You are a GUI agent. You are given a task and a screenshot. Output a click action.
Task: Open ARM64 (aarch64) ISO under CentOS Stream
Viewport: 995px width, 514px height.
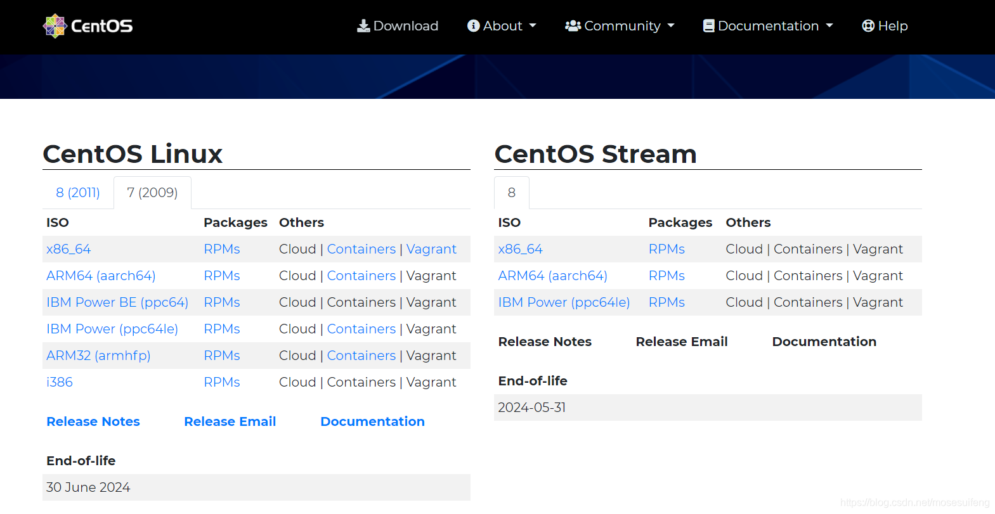tap(553, 276)
